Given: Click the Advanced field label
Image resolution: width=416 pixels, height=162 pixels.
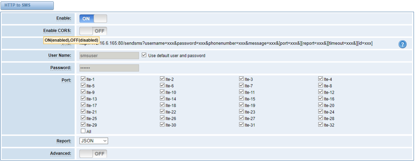Looking at the screenshot, I should 60,153.
